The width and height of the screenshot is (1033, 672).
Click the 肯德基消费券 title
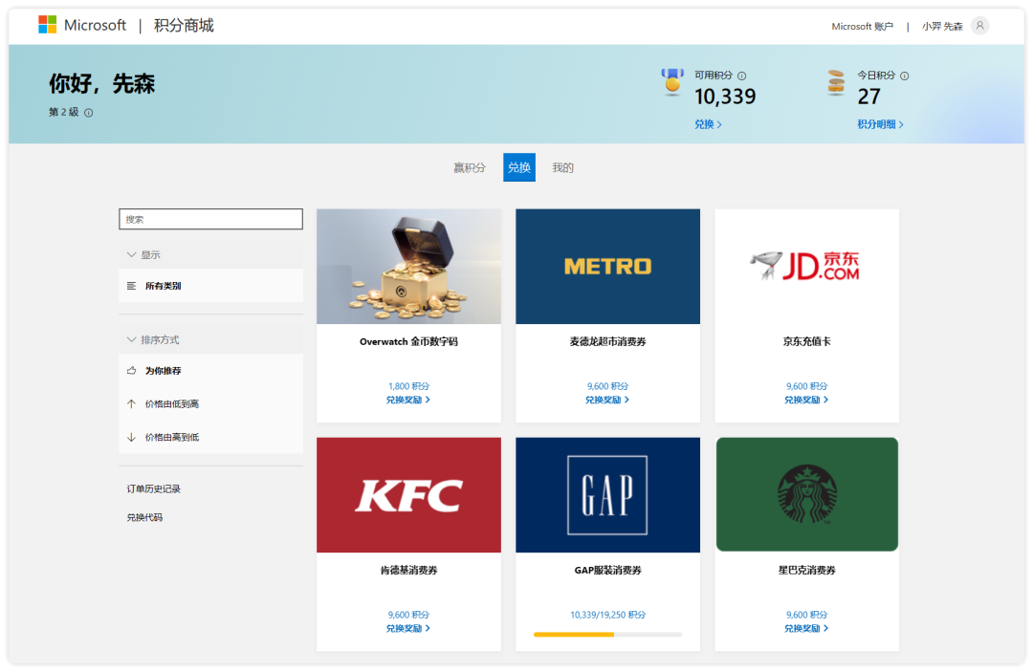pos(408,570)
